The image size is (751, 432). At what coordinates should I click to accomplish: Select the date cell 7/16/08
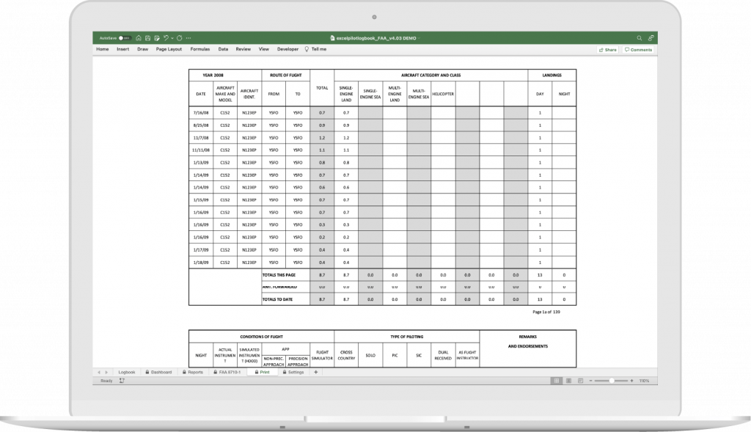[201, 112]
